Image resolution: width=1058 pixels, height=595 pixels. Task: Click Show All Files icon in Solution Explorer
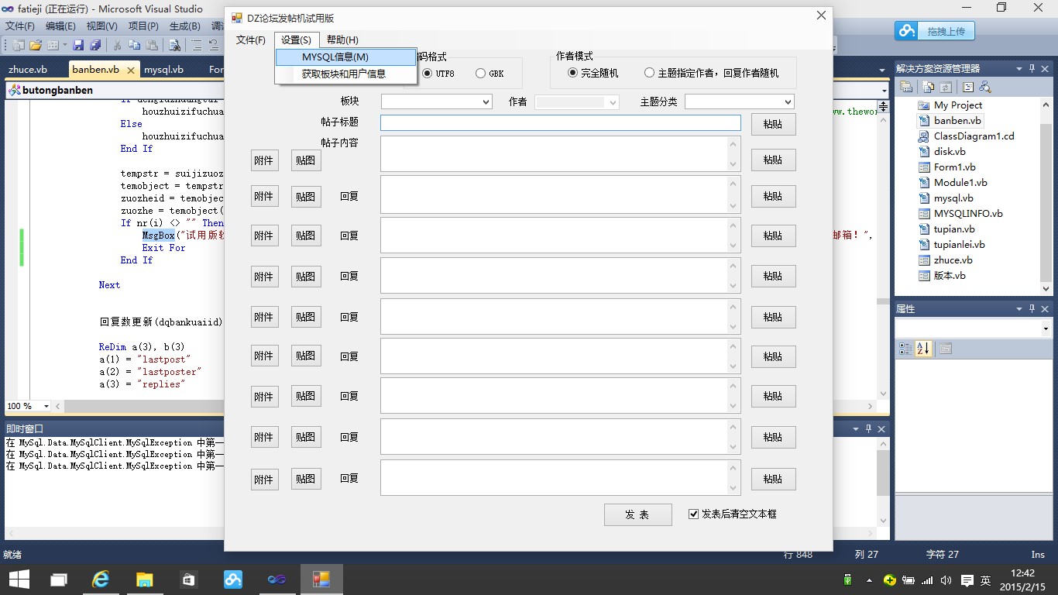[929, 87]
